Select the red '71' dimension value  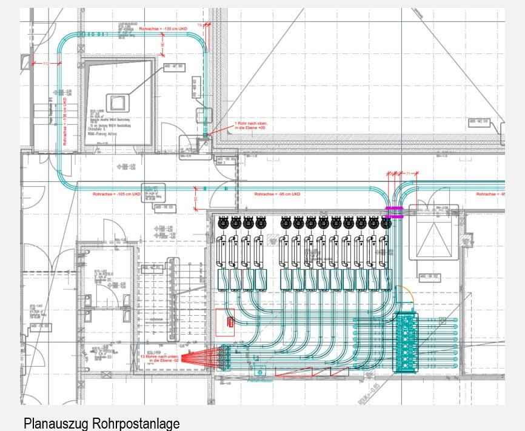tap(410, 173)
